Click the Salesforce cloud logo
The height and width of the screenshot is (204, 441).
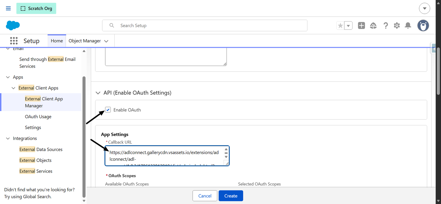(13, 25)
